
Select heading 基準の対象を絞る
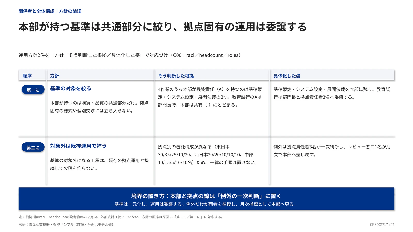(x=70, y=88)
